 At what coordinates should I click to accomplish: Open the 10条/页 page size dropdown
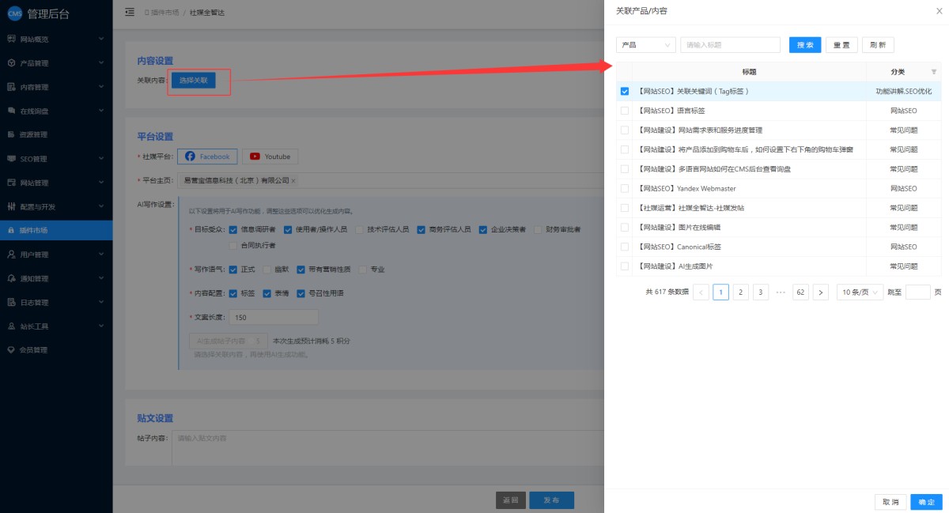pos(860,292)
